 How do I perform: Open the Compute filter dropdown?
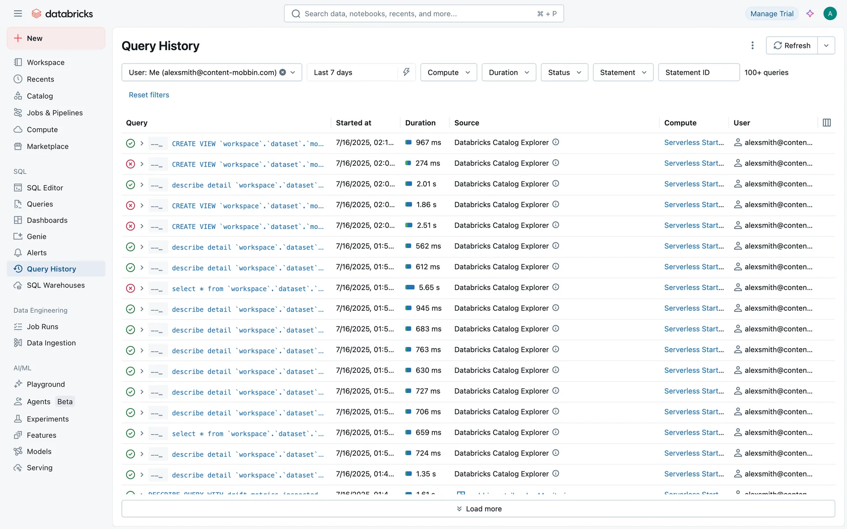point(448,72)
